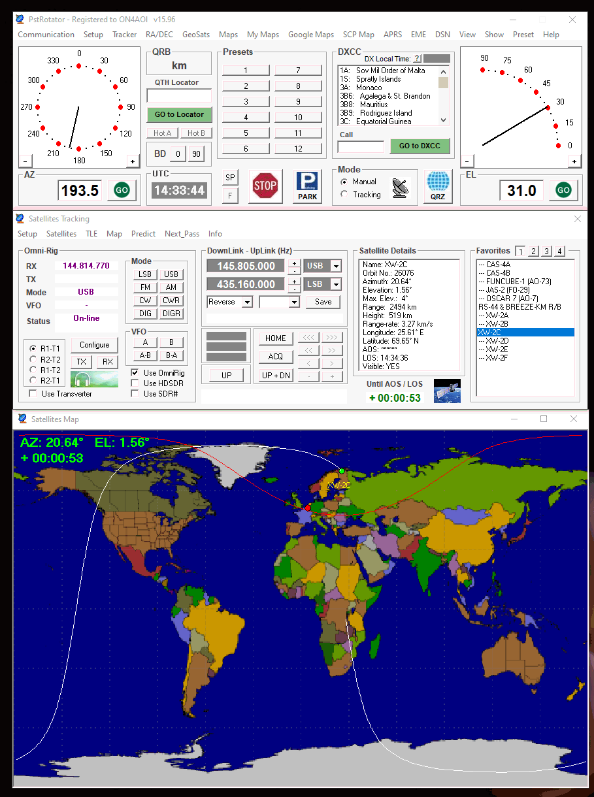The width and height of the screenshot is (594, 797).
Task: Click GO to Locator button
Action: pyautogui.click(x=179, y=114)
